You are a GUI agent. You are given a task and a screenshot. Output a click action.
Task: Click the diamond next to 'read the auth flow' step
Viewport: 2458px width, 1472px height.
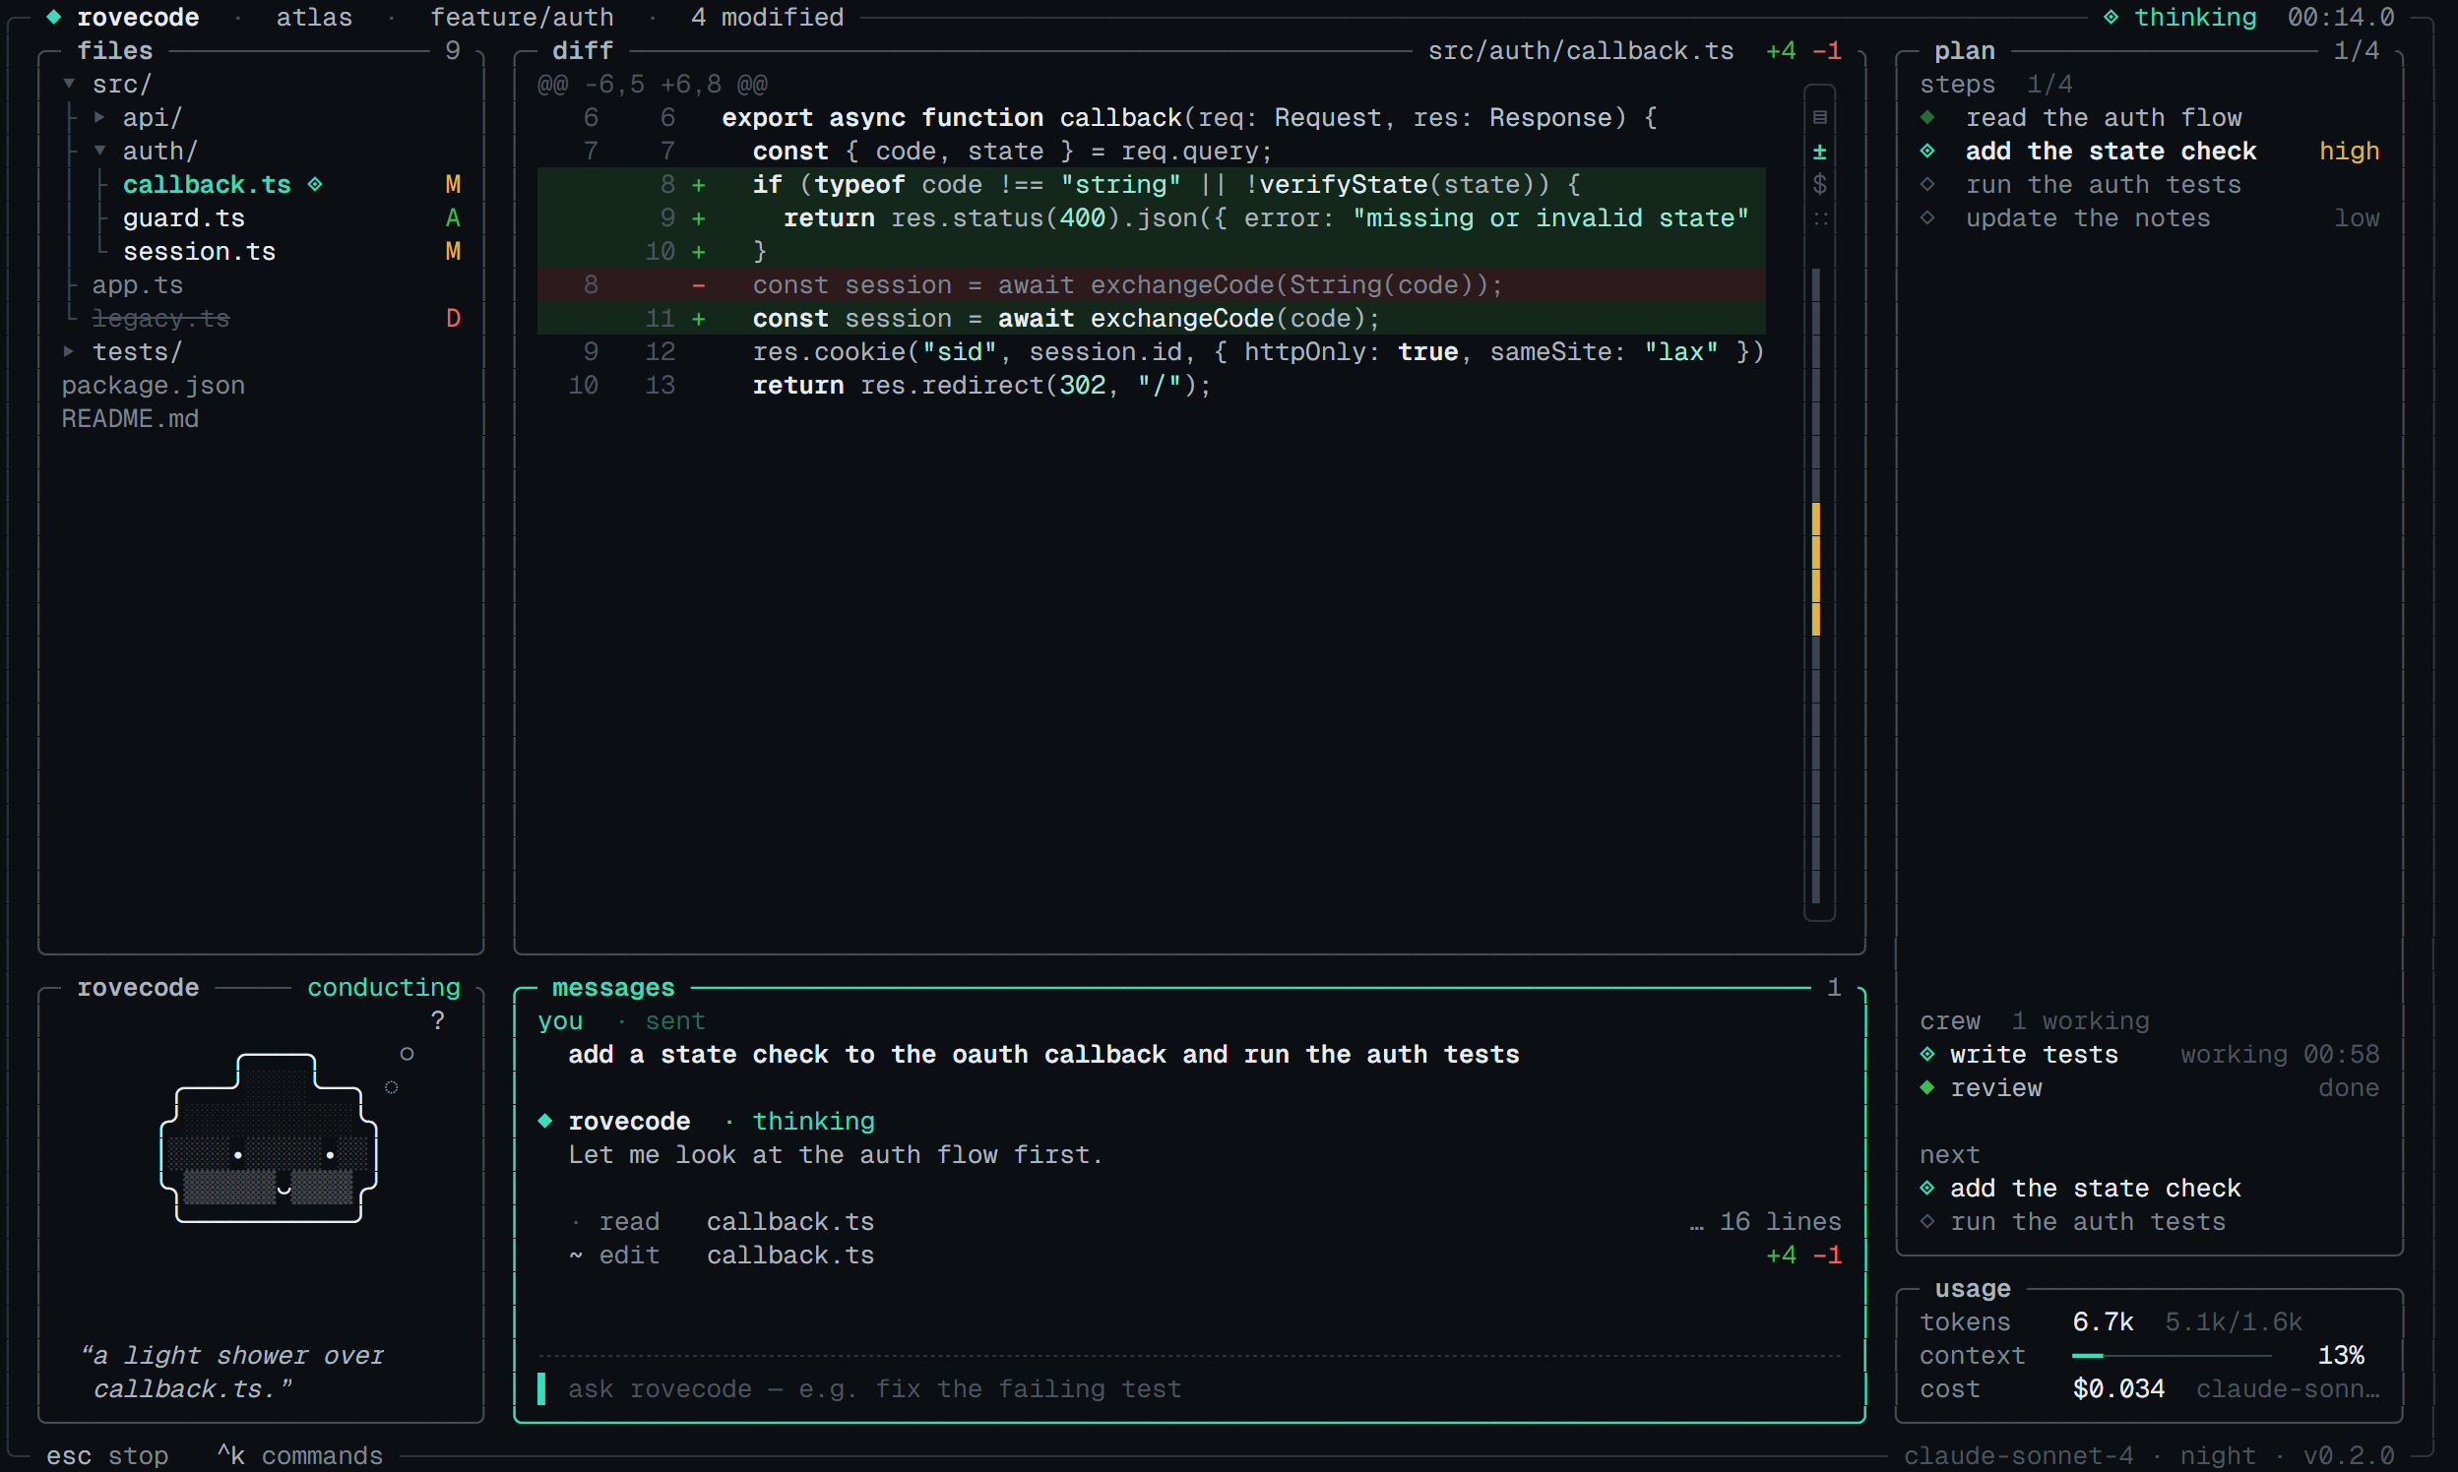(x=1926, y=117)
